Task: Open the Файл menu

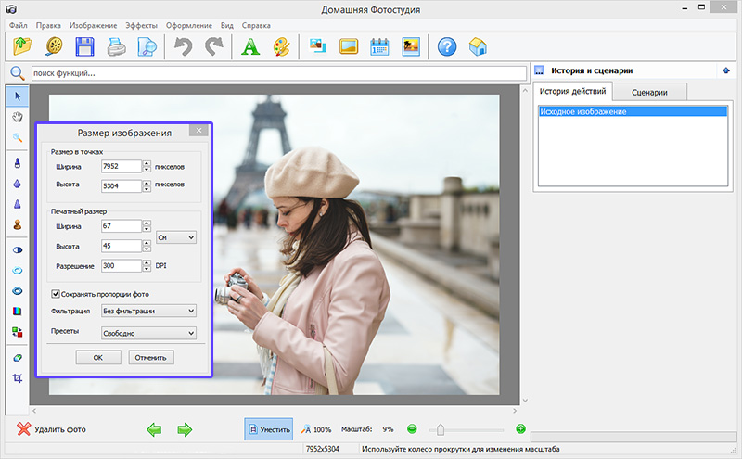Action: (19, 26)
